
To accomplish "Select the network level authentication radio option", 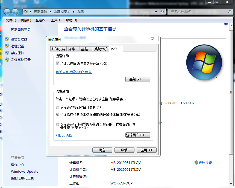I will (x=57, y=125).
